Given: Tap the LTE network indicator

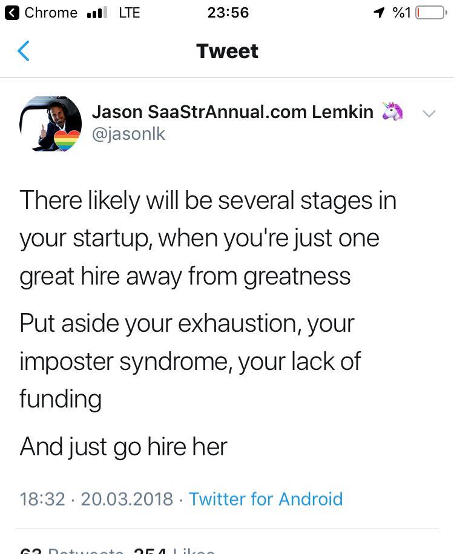Looking at the screenshot, I should tap(129, 12).
